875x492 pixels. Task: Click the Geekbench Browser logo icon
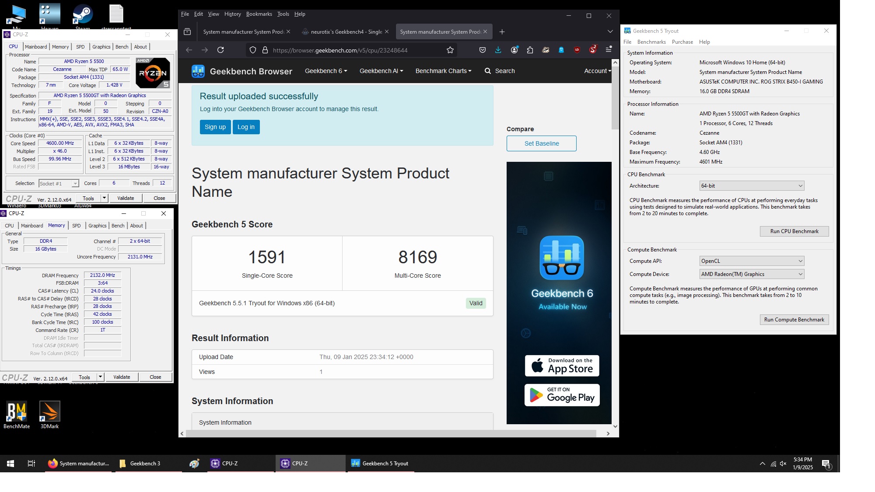click(x=198, y=71)
